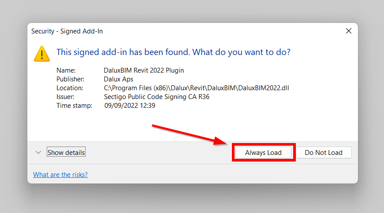Click the "Security - Signed Add-In" window title
The height and width of the screenshot is (213, 384).
click(67, 31)
